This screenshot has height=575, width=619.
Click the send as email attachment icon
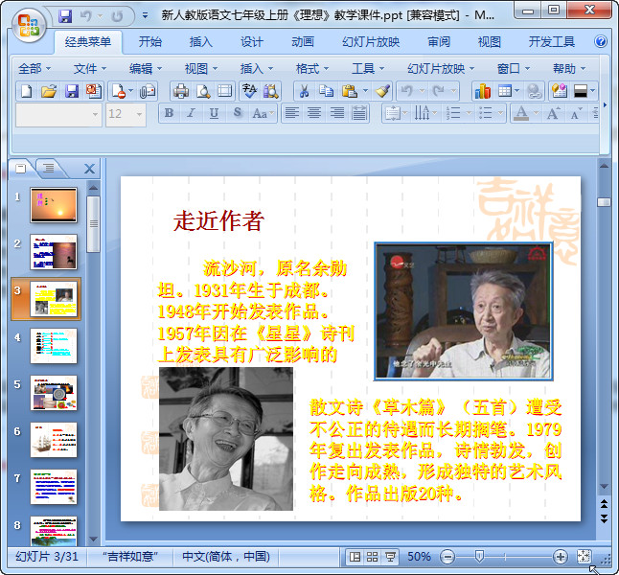coord(148,91)
